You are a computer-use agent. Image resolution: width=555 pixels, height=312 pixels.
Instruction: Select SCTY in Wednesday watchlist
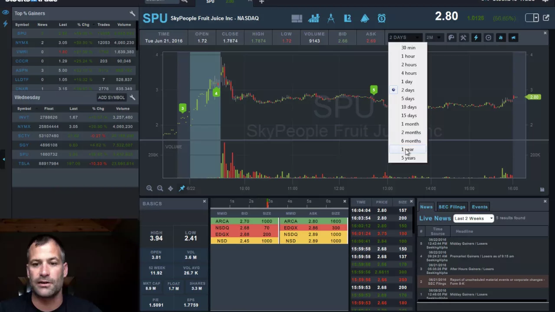24,136
